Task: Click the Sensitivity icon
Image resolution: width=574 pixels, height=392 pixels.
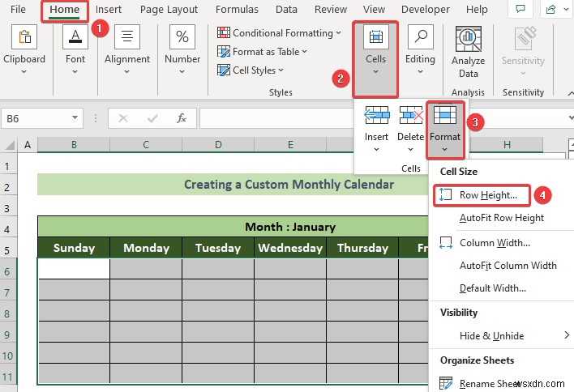Action: coord(525,38)
